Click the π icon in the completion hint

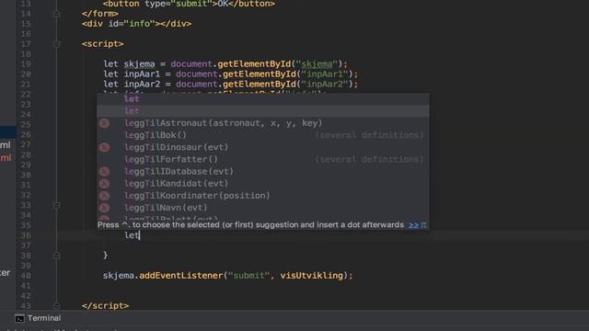pyautogui.click(x=423, y=224)
